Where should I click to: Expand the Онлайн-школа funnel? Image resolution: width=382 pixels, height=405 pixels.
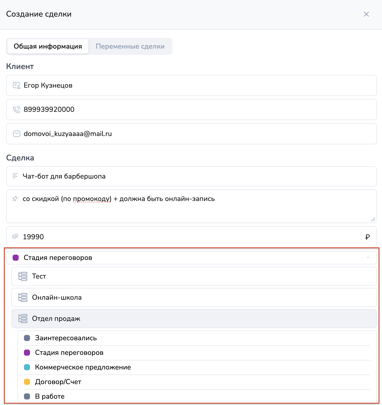pyautogui.click(x=194, y=297)
